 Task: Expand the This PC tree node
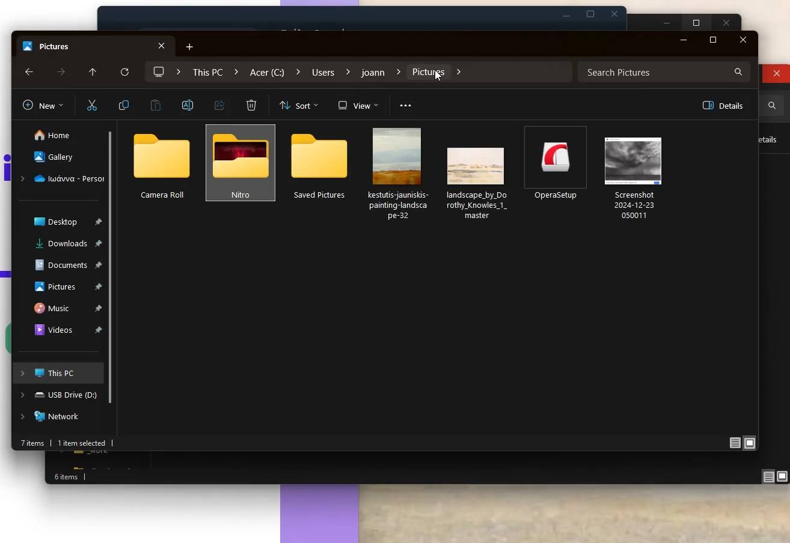coord(23,373)
